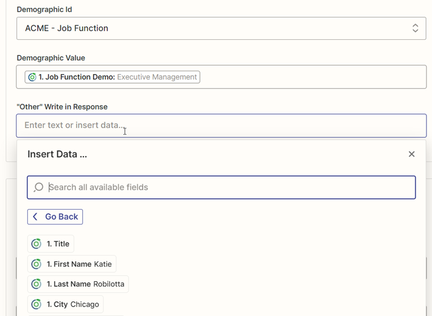Click empty area of the Demographic Value field

point(310,77)
